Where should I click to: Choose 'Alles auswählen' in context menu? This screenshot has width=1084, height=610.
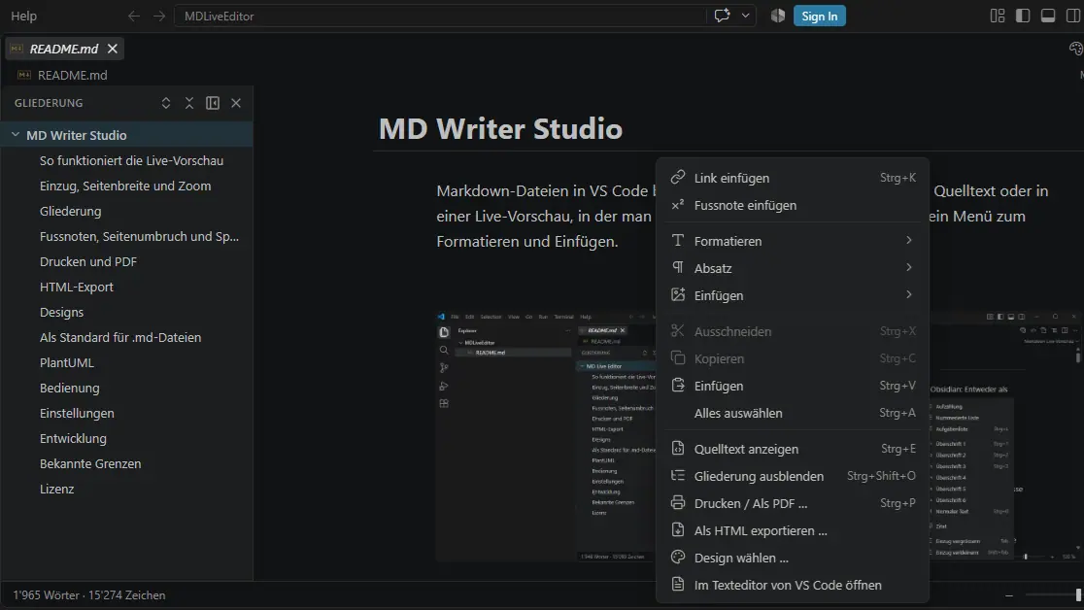[x=793, y=413]
